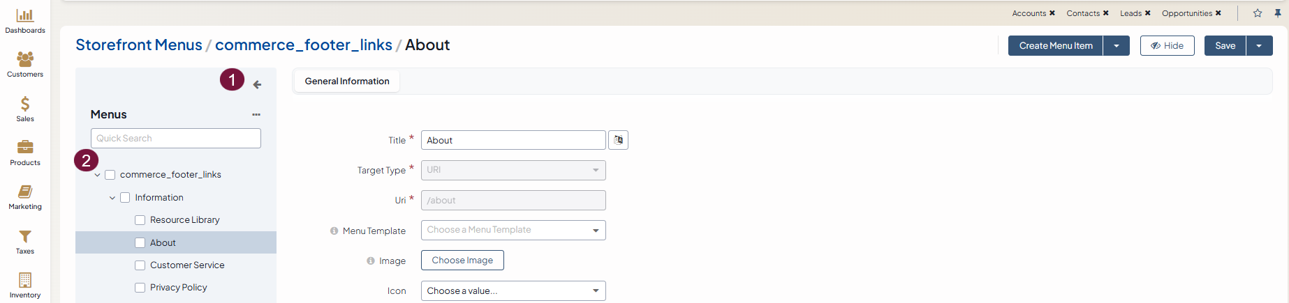Image resolution: width=1289 pixels, height=303 pixels.
Task: Select the Privacy Policy checkbox
Action: [140, 288]
